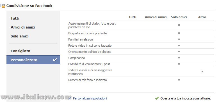Select the Tutti sharing preset
Viewport: 219px width, 102px height.
[x=15, y=18]
